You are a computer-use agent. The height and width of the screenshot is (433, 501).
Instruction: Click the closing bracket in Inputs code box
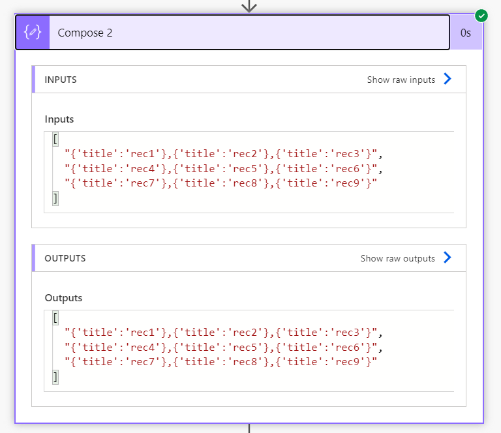click(55, 198)
